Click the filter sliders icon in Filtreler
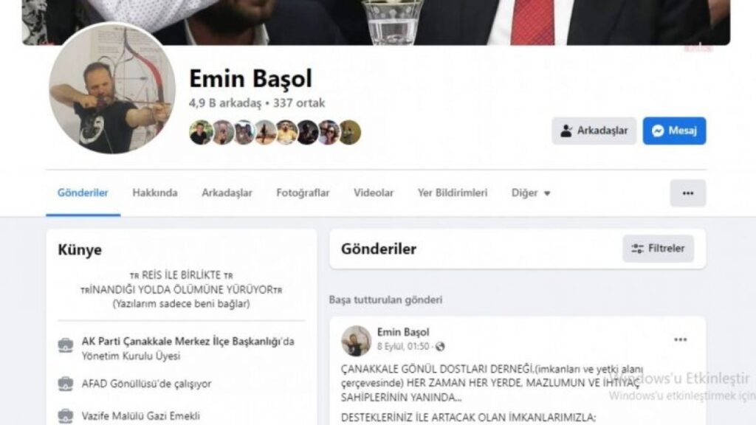The width and height of the screenshot is (756, 425). coord(637,249)
